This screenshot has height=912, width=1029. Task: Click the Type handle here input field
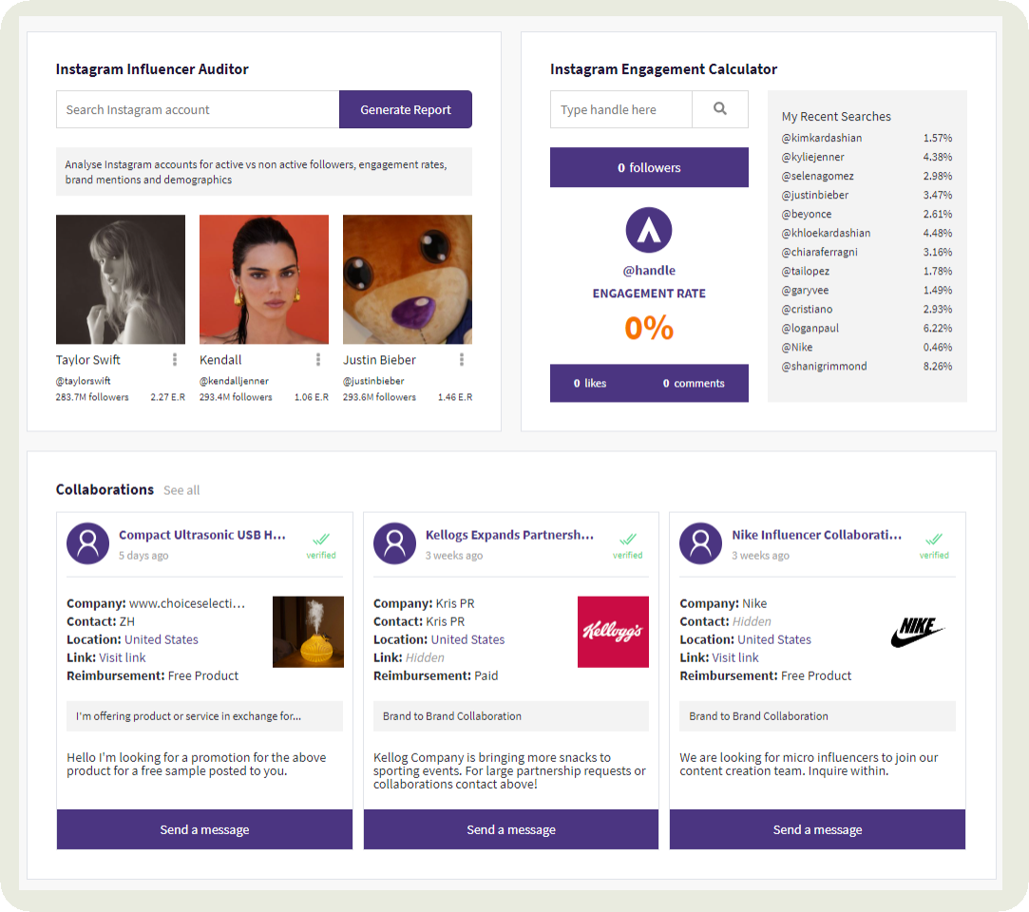click(x=620, y=109)
